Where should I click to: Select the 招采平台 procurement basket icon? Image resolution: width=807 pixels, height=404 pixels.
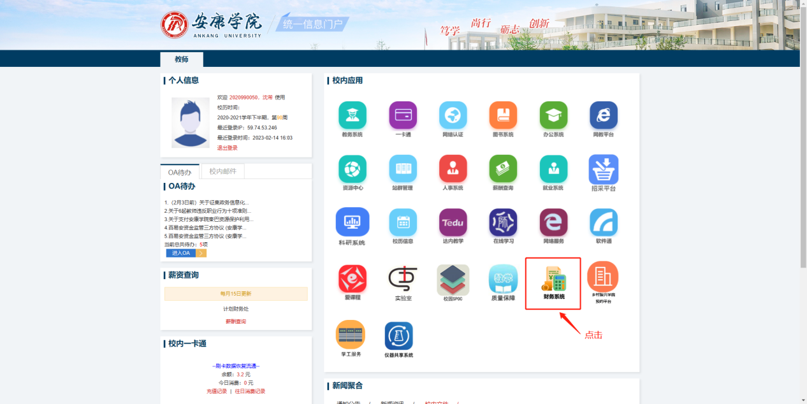(x=603, y=170)
